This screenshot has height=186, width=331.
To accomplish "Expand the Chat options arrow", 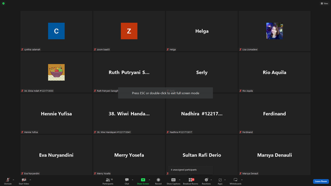I will coord(132,180).
